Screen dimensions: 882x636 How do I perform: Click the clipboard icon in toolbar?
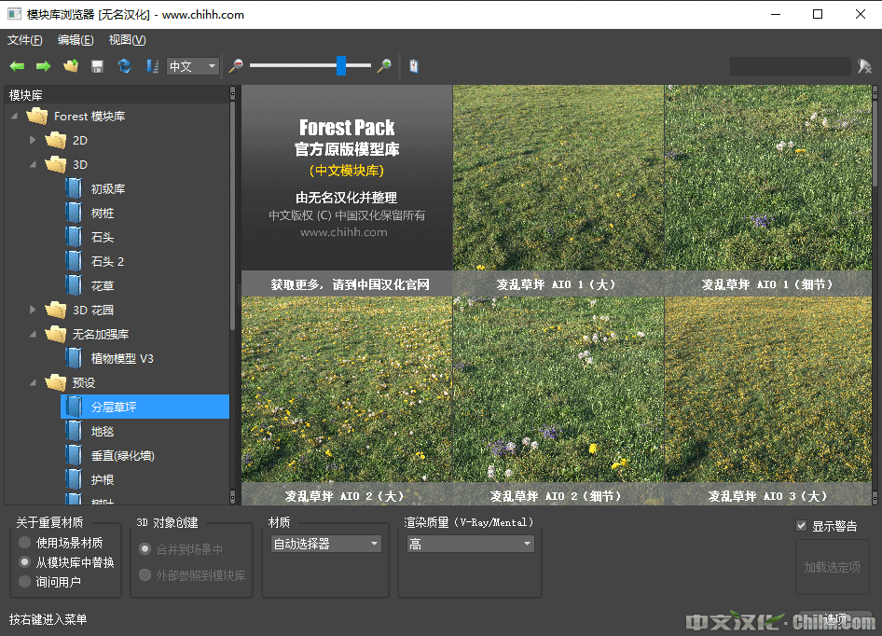click(x=413, y=66)
